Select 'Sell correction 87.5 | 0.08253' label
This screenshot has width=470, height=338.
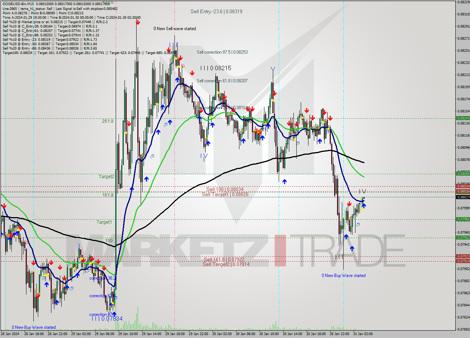(222, 52)
